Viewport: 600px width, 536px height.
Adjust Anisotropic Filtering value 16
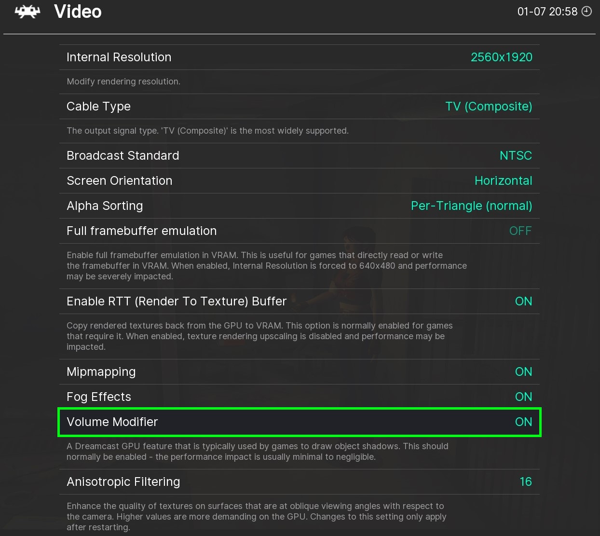coord(525,482)
